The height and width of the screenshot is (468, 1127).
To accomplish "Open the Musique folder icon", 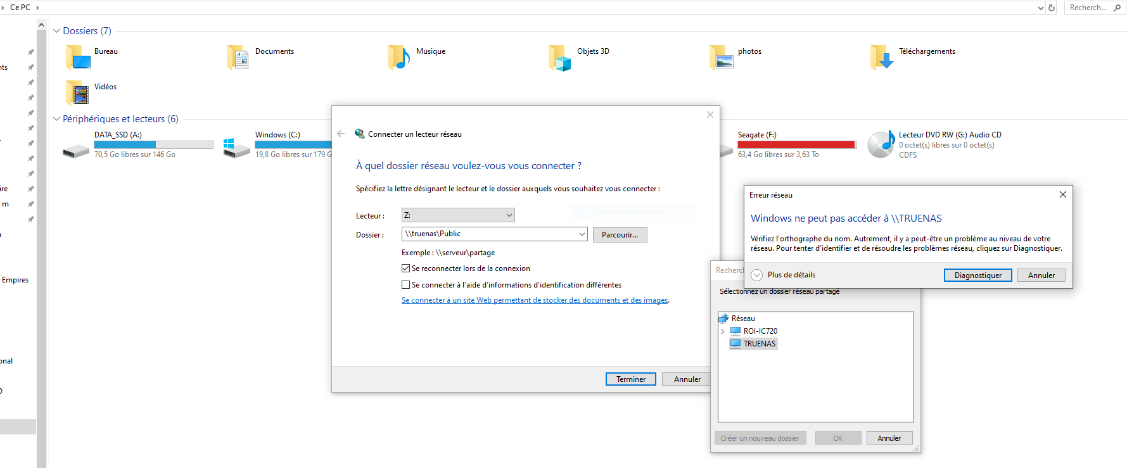I will (x=399, y=58).
